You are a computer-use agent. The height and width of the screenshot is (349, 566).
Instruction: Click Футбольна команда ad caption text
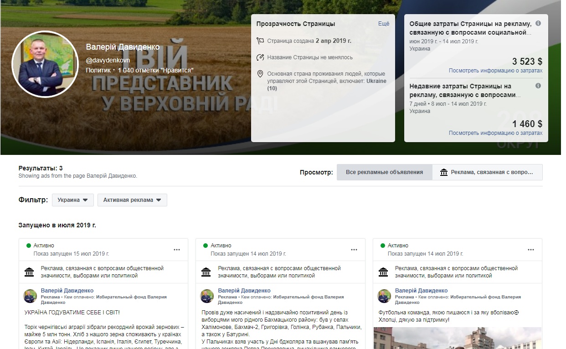click(x=449, y=316)
